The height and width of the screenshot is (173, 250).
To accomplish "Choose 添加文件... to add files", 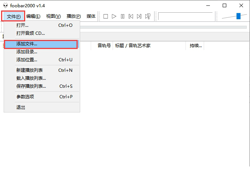I will (41, 44).
